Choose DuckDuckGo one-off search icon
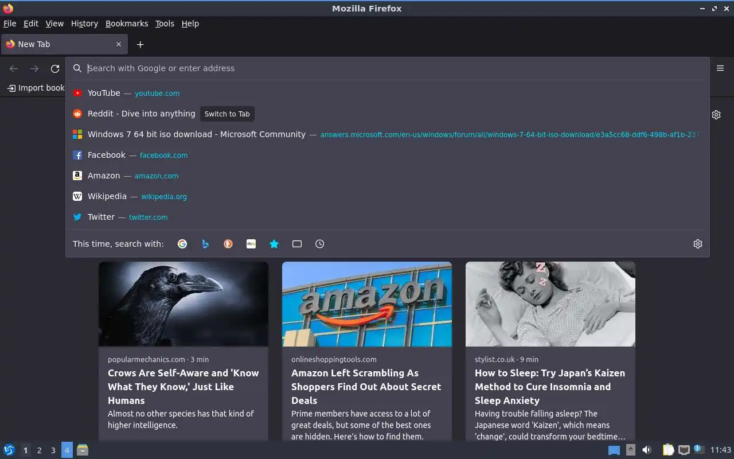 (228, 244)
